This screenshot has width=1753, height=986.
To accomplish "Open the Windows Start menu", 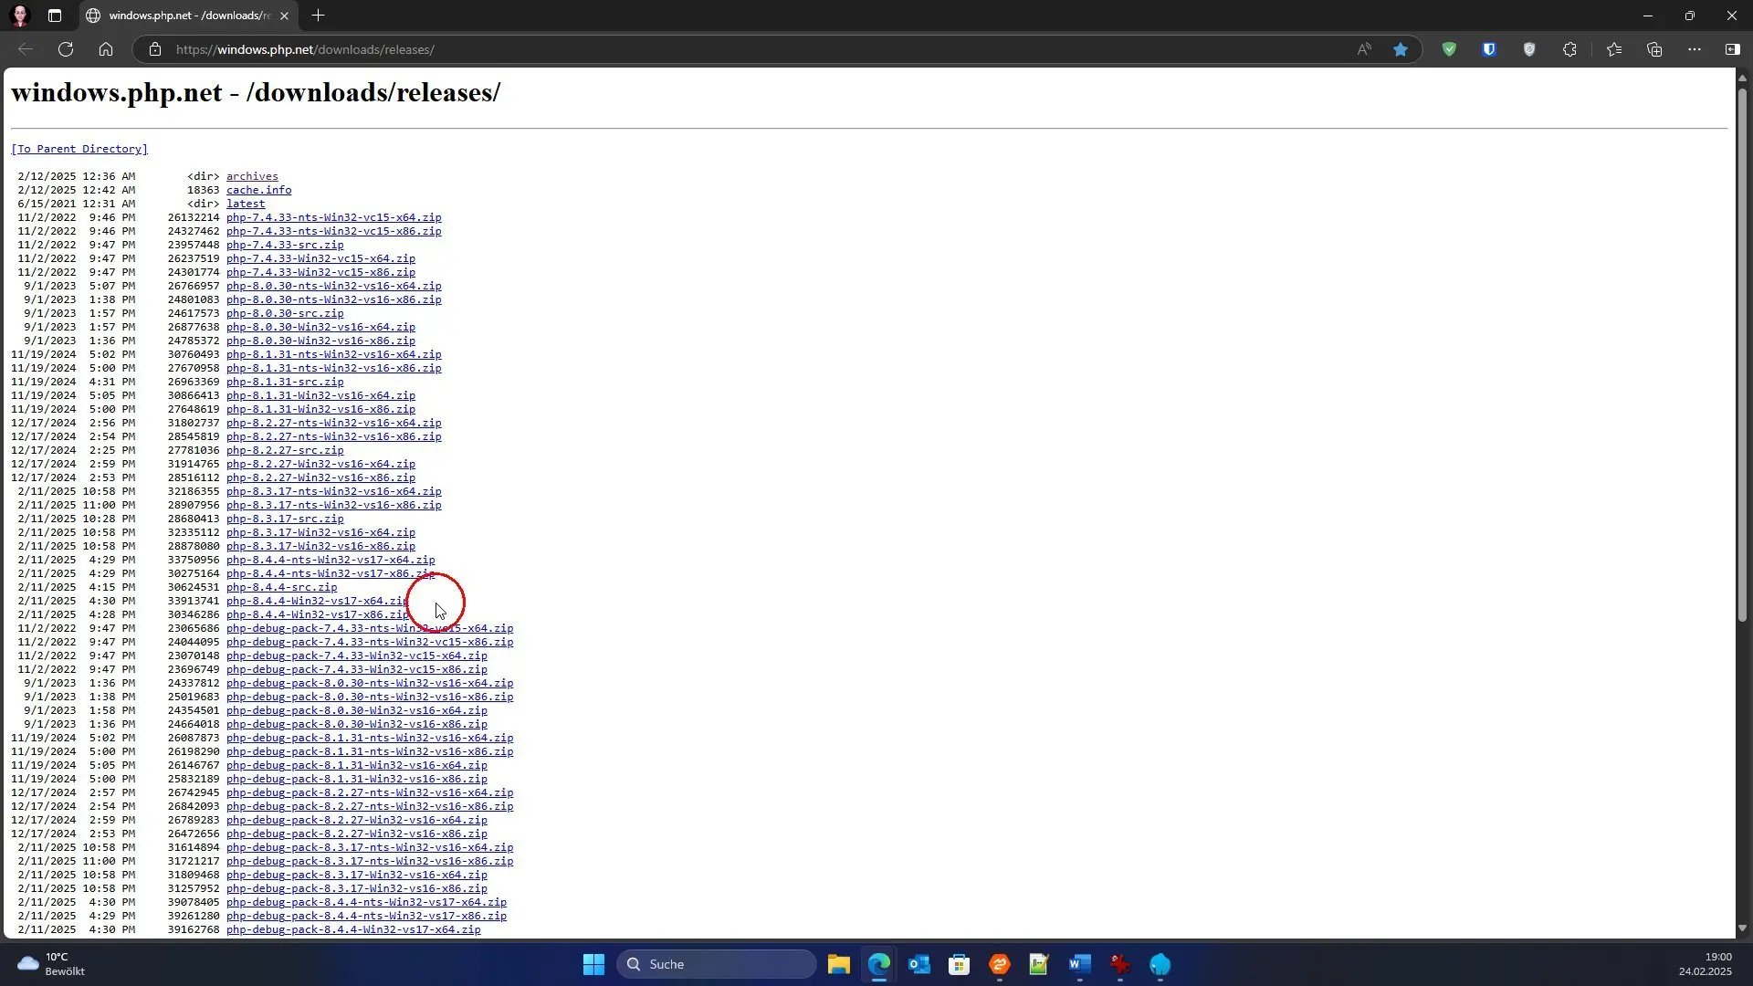I will click(593, 964).
